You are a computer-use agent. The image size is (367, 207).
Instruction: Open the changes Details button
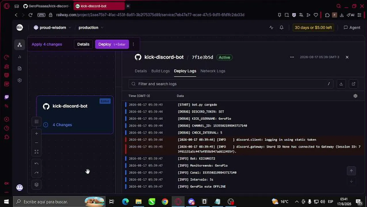click(x=83, y=44)
